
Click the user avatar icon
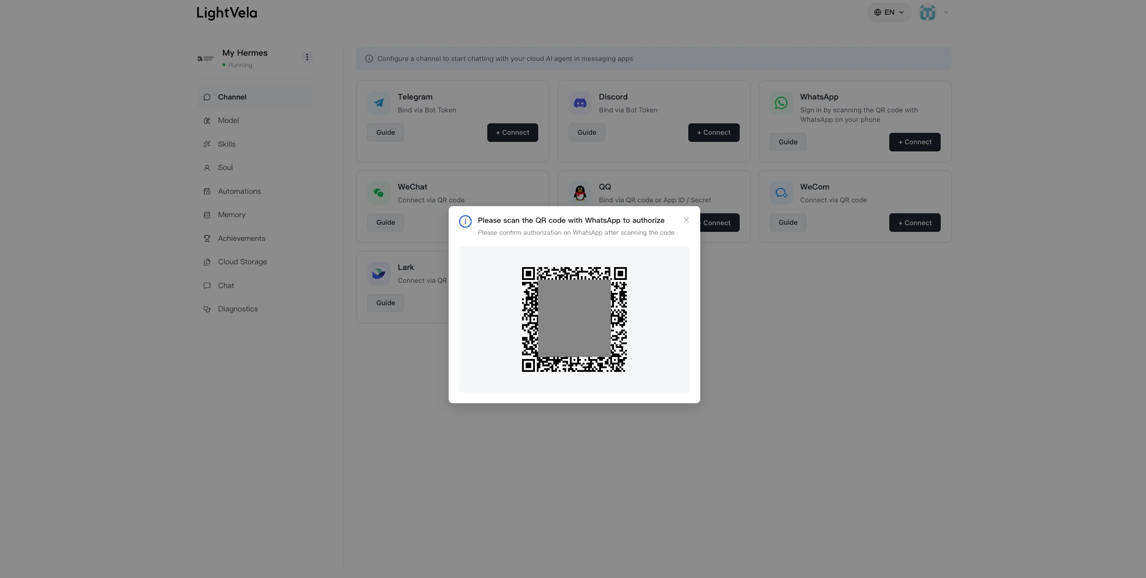coord(927,12)
